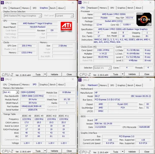Click the CPU-Z app icon in the SPD window title bar
155x154 pixels.
2,79
